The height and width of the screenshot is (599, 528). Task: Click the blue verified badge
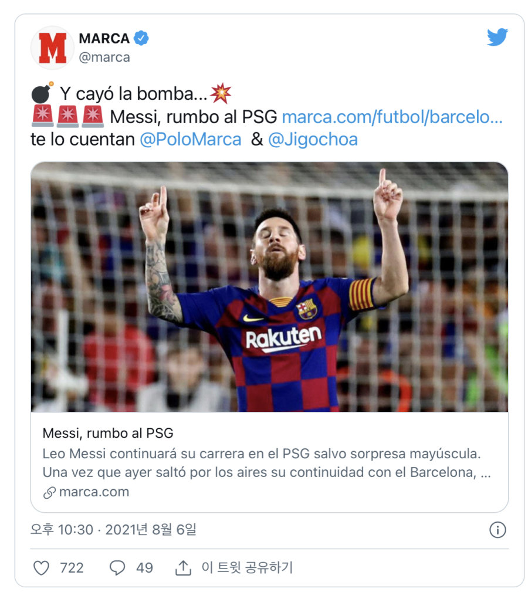[141, 39]
